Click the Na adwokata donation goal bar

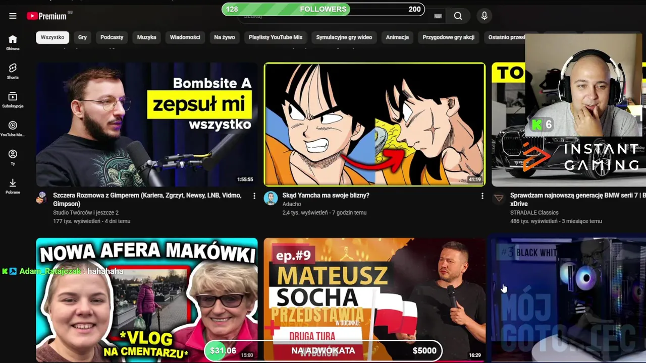click(x=323, y=351)
